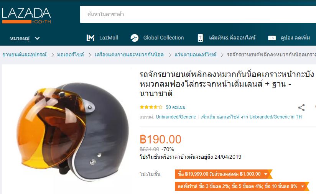316x194 pixels.
Task: Open the Global Collection menu item
Action: click(163, 38)
